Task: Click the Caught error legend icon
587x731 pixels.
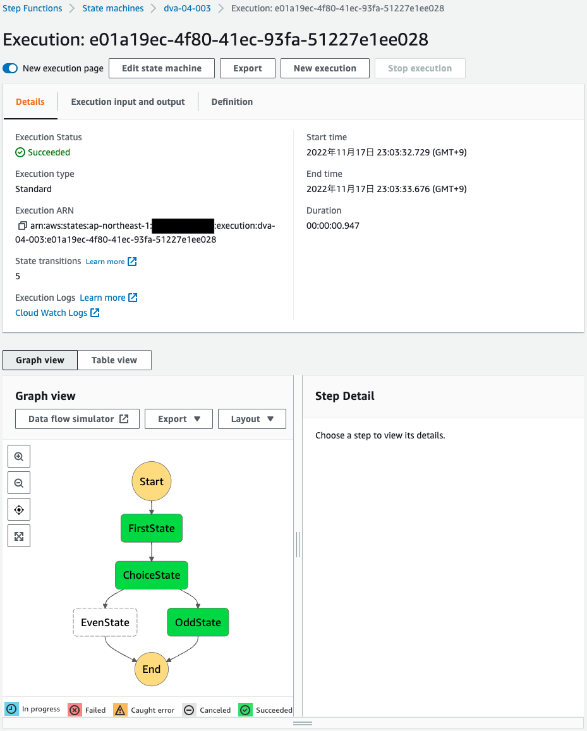Action: coord(120,710)
